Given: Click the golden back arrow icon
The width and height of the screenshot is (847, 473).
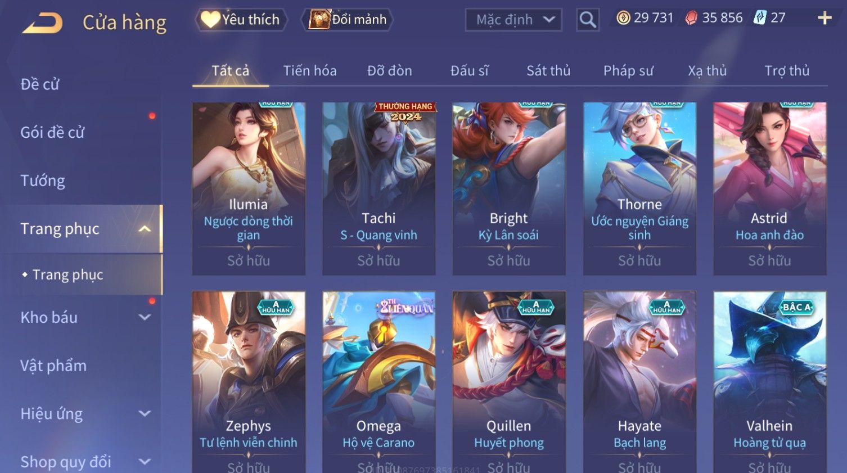Looking at the screenshot, I should [42, 23].
